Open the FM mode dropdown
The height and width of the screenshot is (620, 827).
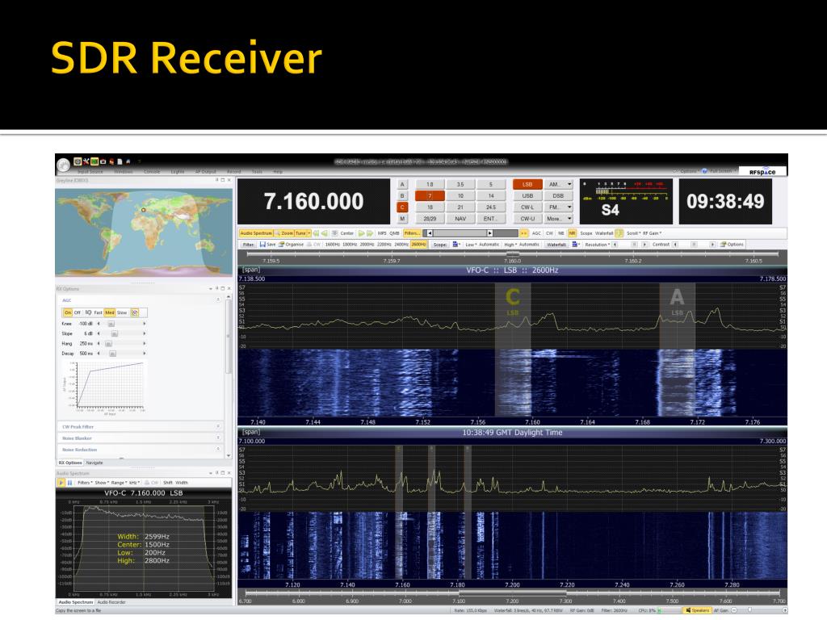pos(569,207)
